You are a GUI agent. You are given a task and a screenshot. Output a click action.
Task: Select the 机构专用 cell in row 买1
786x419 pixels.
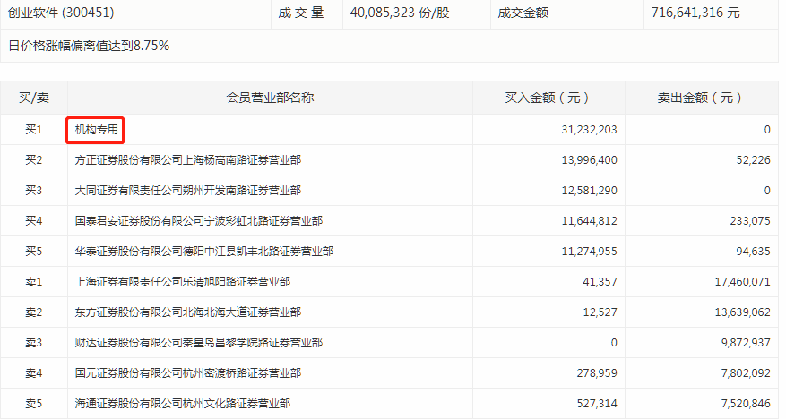coord(96,130)
